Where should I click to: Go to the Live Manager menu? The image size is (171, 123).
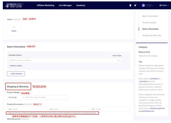click(x=65, y=5)
